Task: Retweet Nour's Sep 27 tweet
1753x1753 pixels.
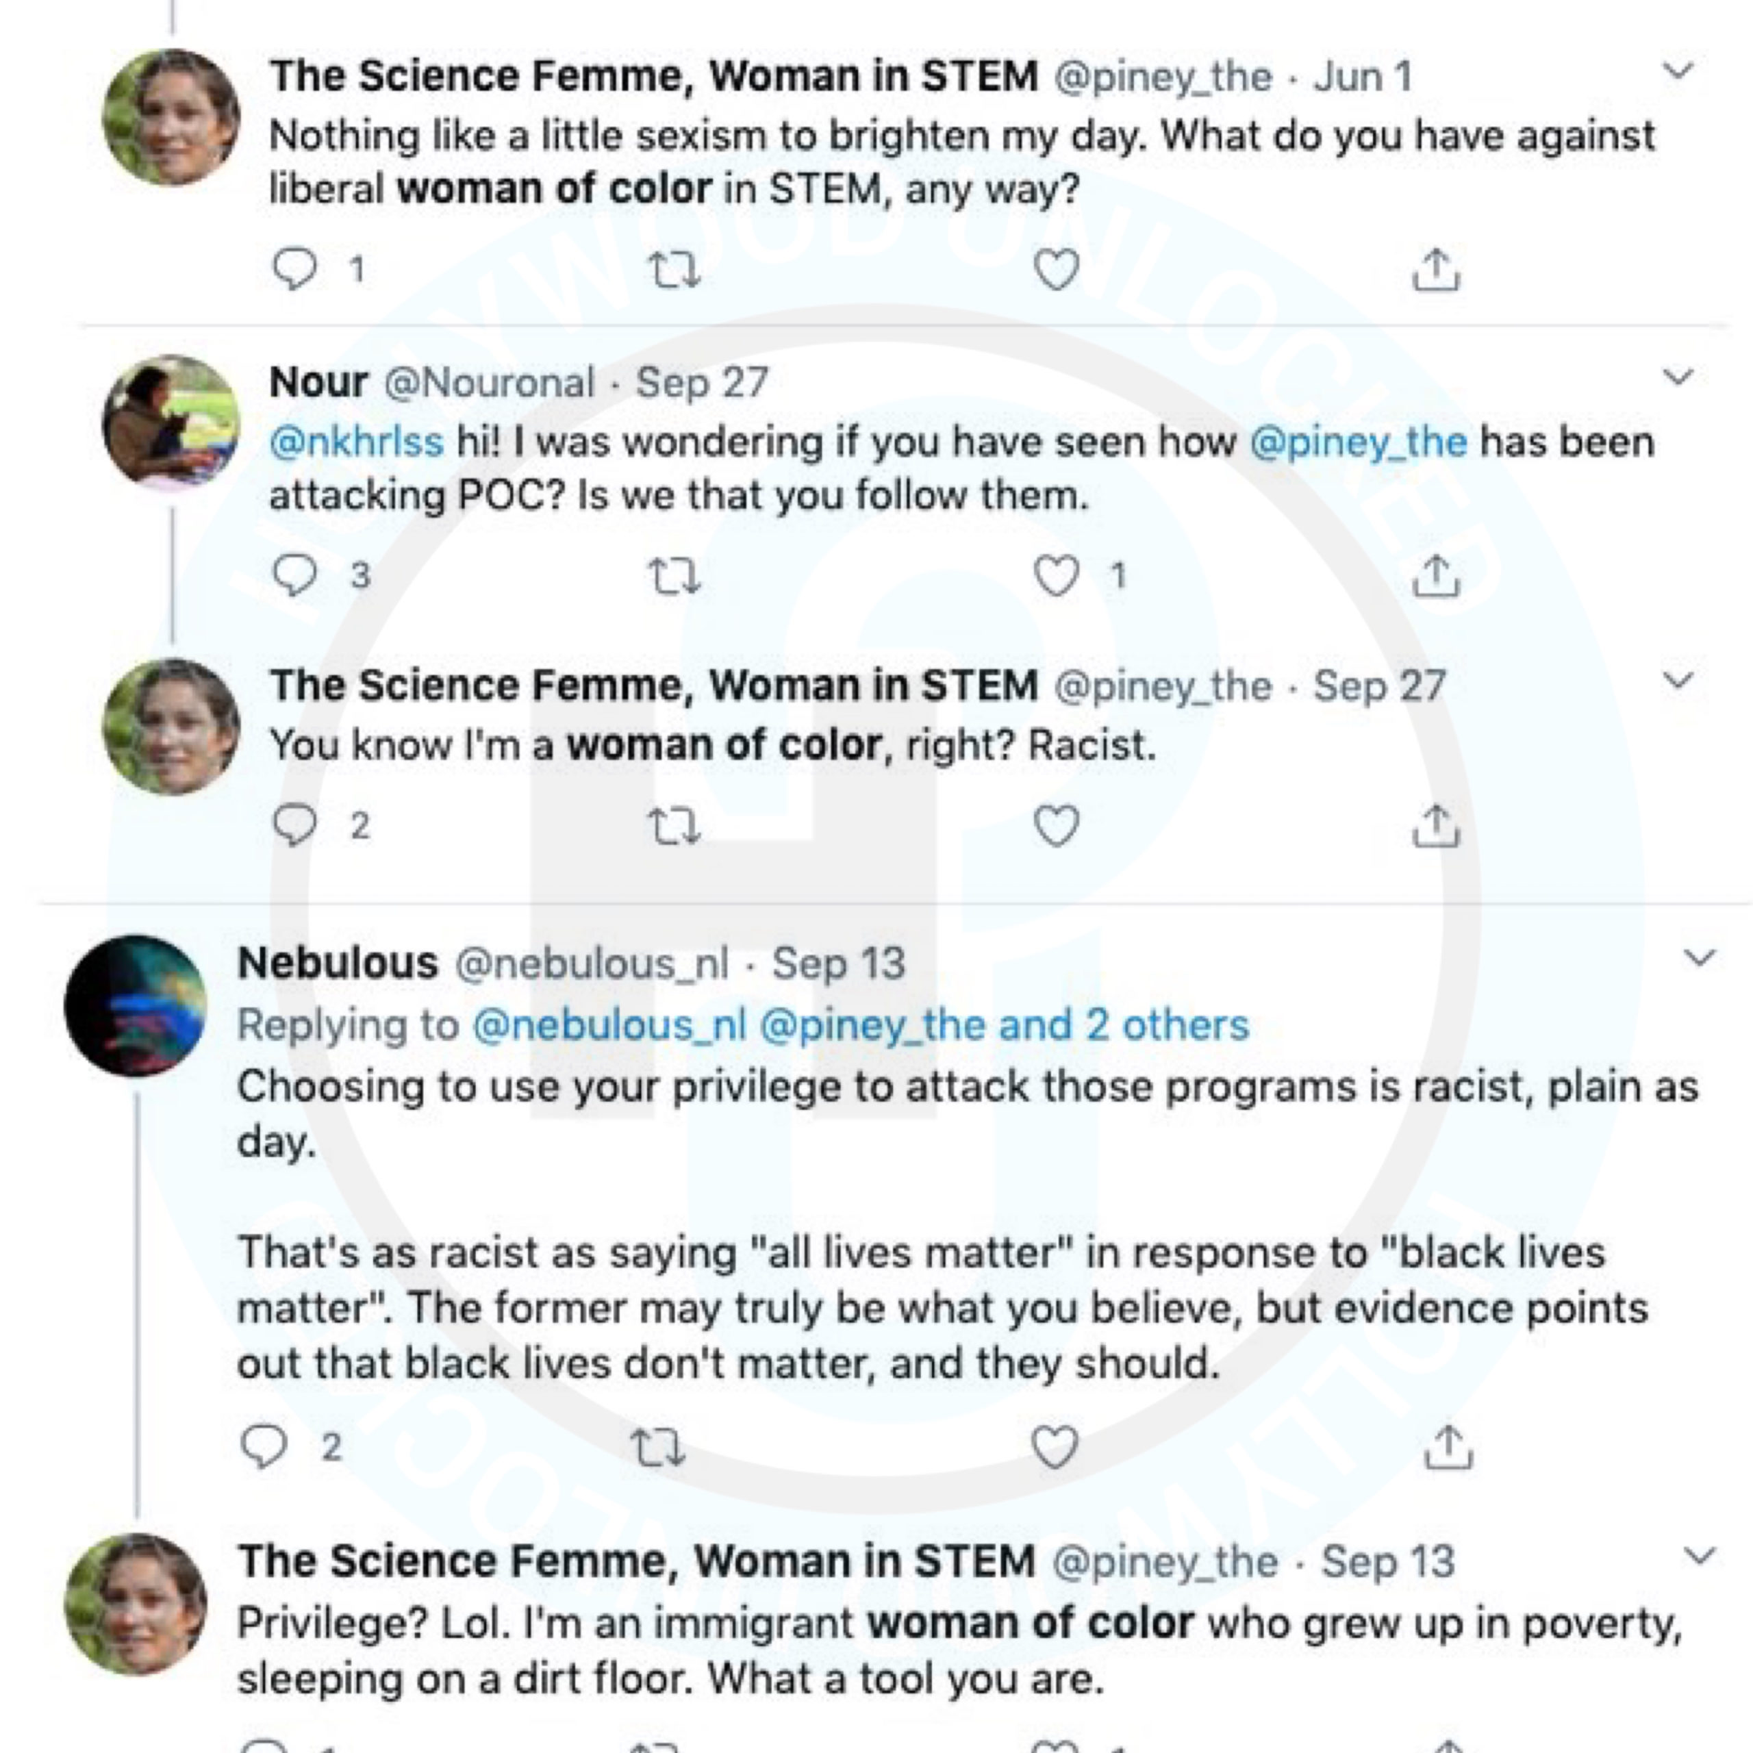Action: point(674,576)
